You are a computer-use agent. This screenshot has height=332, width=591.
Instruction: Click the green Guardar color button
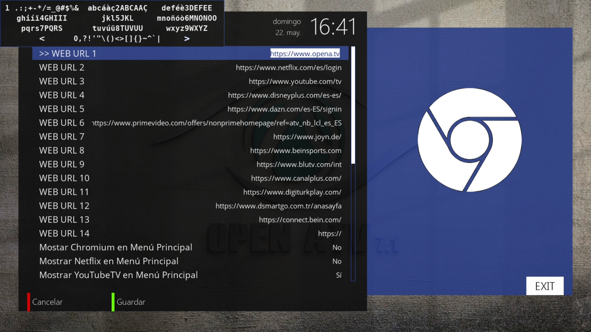(x=113, y=302)
